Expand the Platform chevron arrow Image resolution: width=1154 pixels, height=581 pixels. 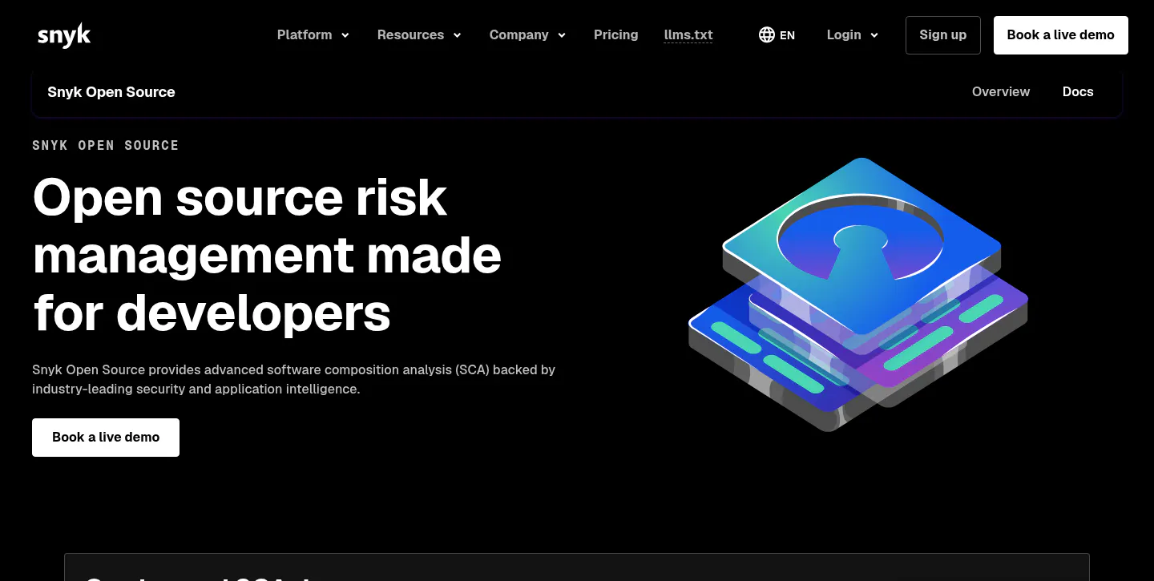point(345,35)
